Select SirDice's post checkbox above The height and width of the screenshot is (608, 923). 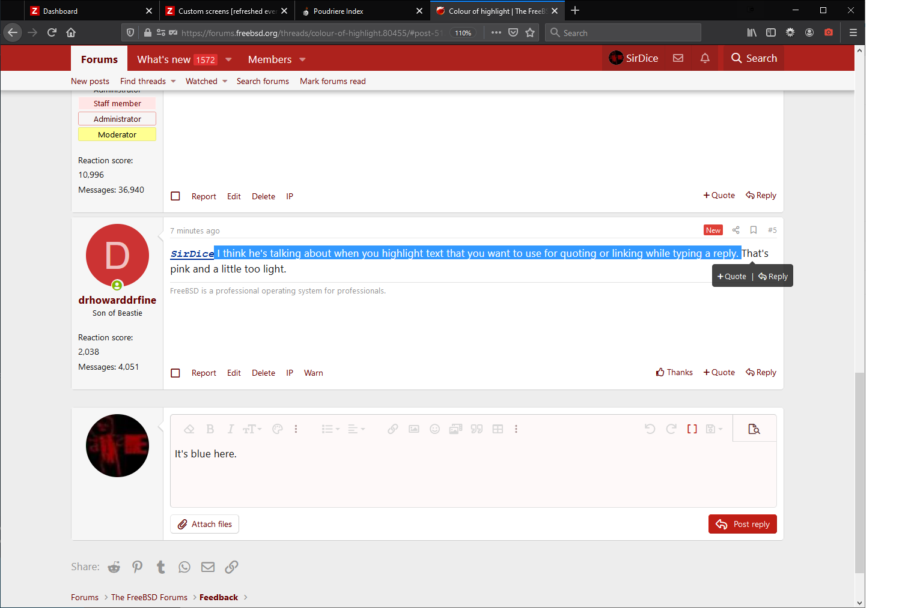(x=175, y=196)
